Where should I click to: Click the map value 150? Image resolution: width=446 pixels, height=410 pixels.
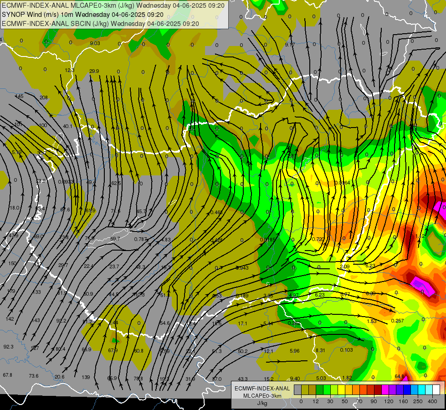coord(12,263)
